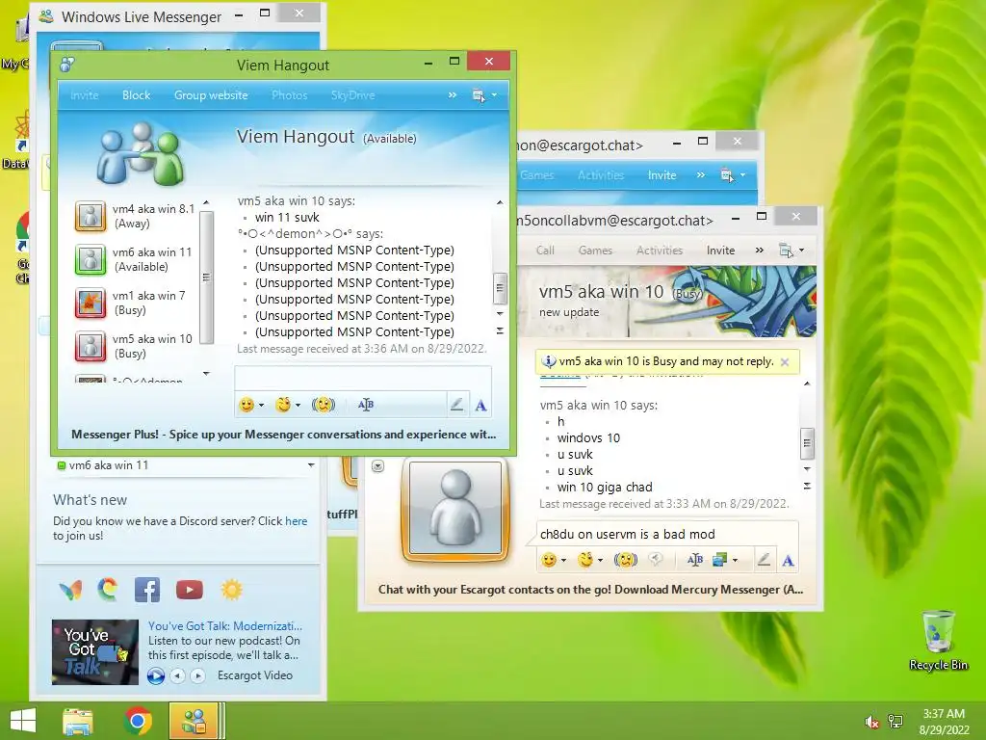
Task: Launch Google Chrome from taskbar
Action: [138, 721]
